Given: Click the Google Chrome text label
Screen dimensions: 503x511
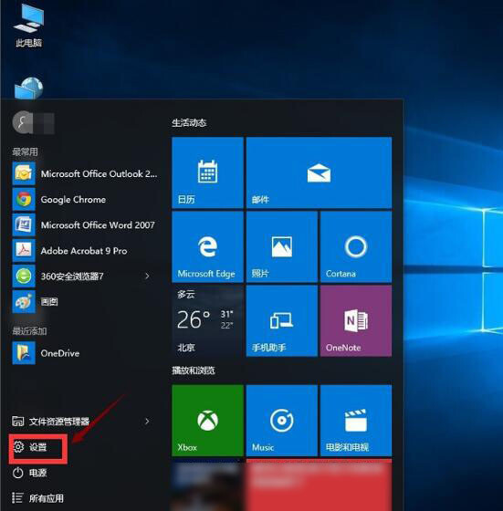Looking at the screenshot, I should pyautogui.click(x=73, y=200).
